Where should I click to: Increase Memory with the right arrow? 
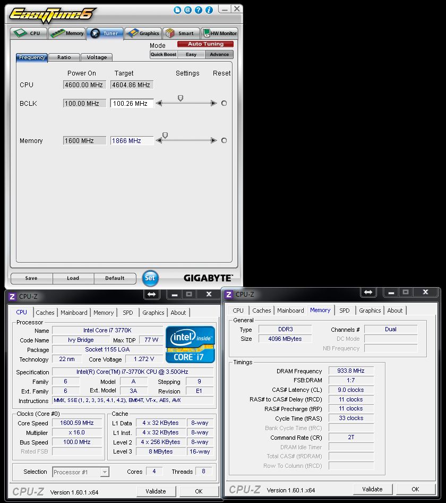[213, 140]
